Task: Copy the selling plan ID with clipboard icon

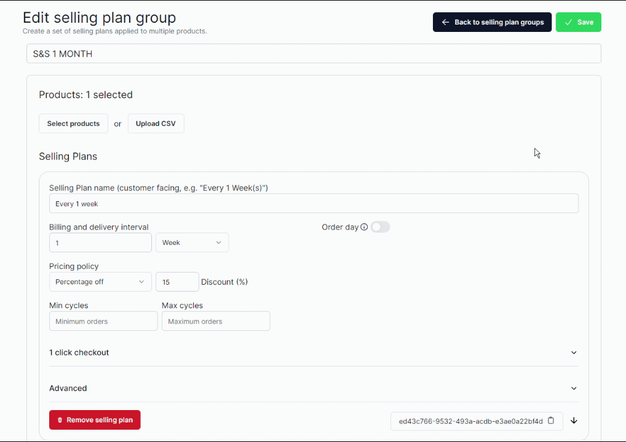Action: [x=551, y=421]
